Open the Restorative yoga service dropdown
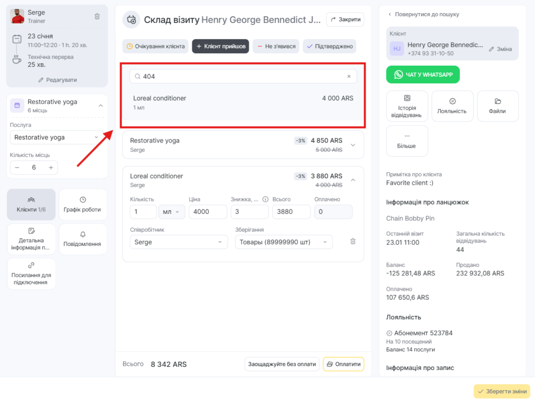Screen dimensions: 535x404 pyautogui.click(x=56, y=137)
